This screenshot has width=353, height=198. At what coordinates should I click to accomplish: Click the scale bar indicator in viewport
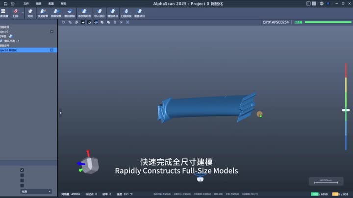326,181
